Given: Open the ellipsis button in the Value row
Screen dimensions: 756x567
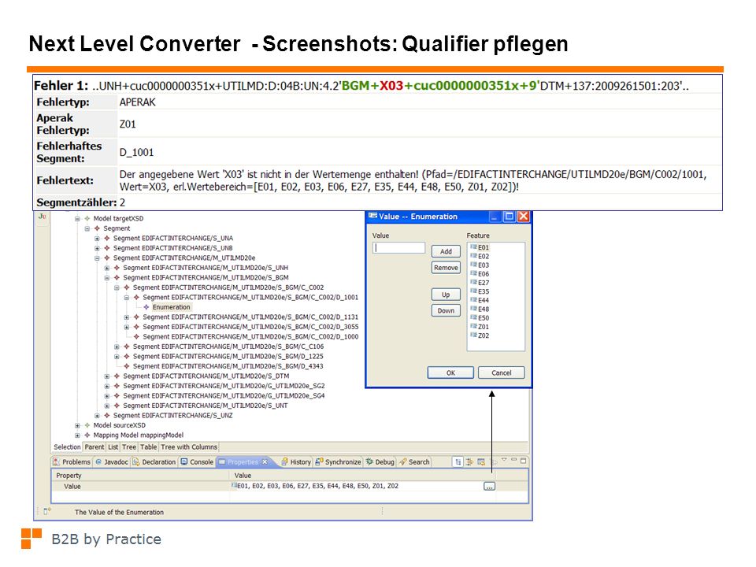Looking at the screenshot, I should pyautogui.click(x=489, y=487).
